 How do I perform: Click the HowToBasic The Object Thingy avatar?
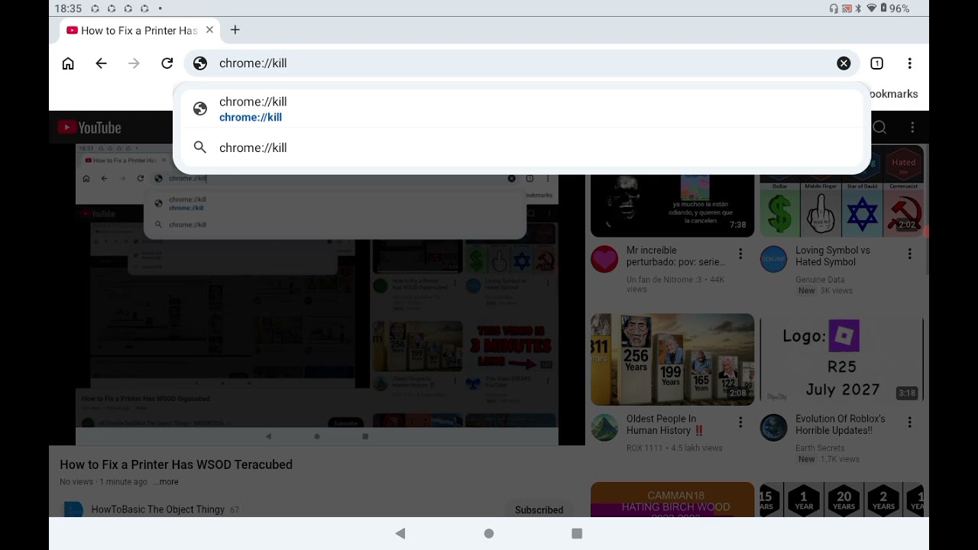tap(73, 510)
